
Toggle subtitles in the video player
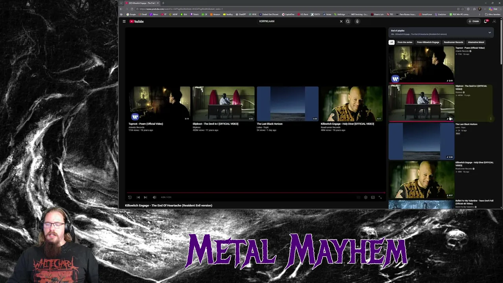(x=358, y=197)
